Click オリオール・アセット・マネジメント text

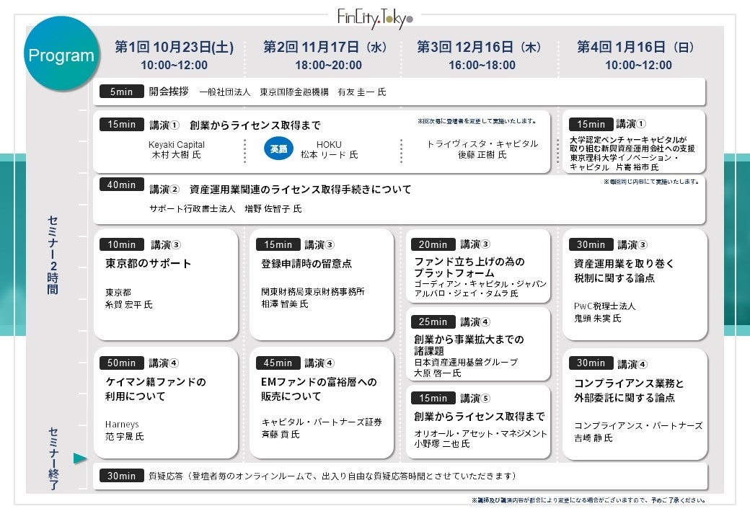[480, 433]
